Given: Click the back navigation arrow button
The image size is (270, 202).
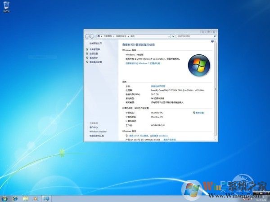Looking at the screenshot, I should pos(87,35).
